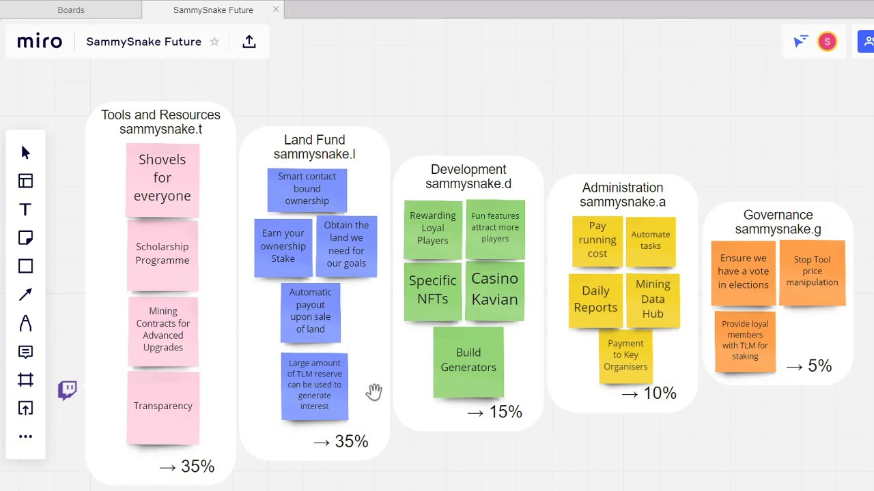874x491 pixels.
Task: Select the Shovels for everyone sticky note
Action: [163, 179]
